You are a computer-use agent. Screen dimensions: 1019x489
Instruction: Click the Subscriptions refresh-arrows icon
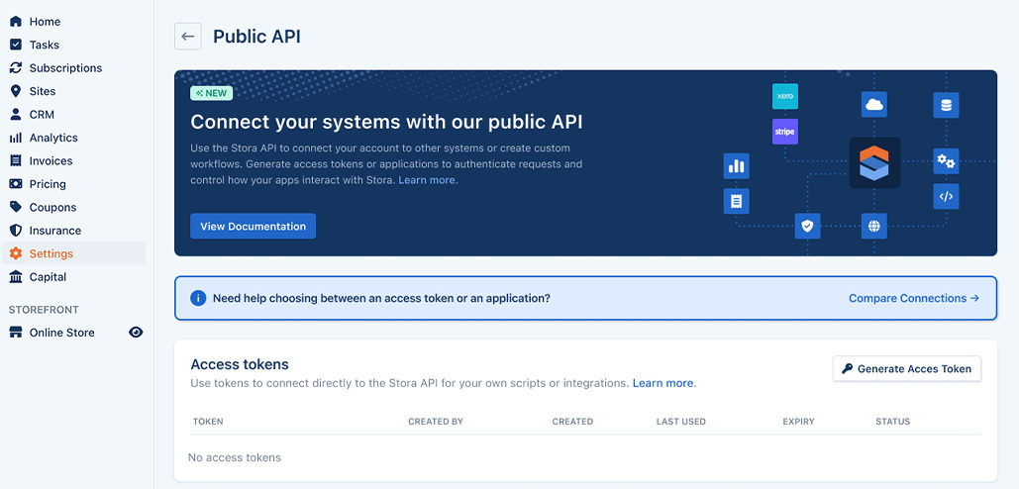[x=16, y=68]
